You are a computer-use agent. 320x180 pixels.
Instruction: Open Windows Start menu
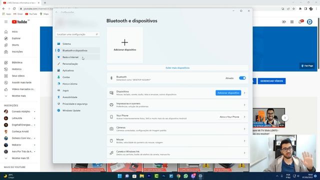pyautogui.click(x=120, y=176)
